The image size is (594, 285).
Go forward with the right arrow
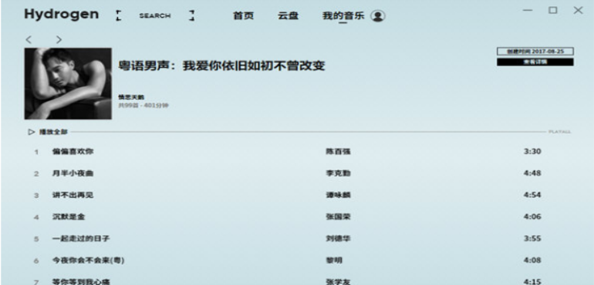pyautogui.click(x=59, y=39)
